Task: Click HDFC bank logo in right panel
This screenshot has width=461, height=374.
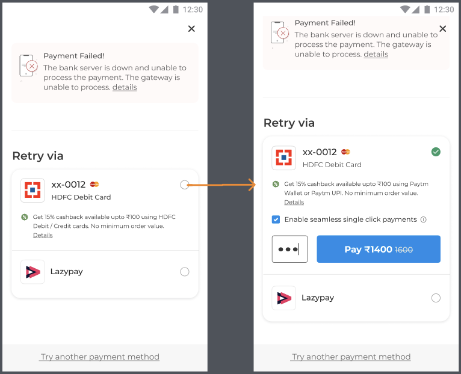Action: [x=283, y=158]
